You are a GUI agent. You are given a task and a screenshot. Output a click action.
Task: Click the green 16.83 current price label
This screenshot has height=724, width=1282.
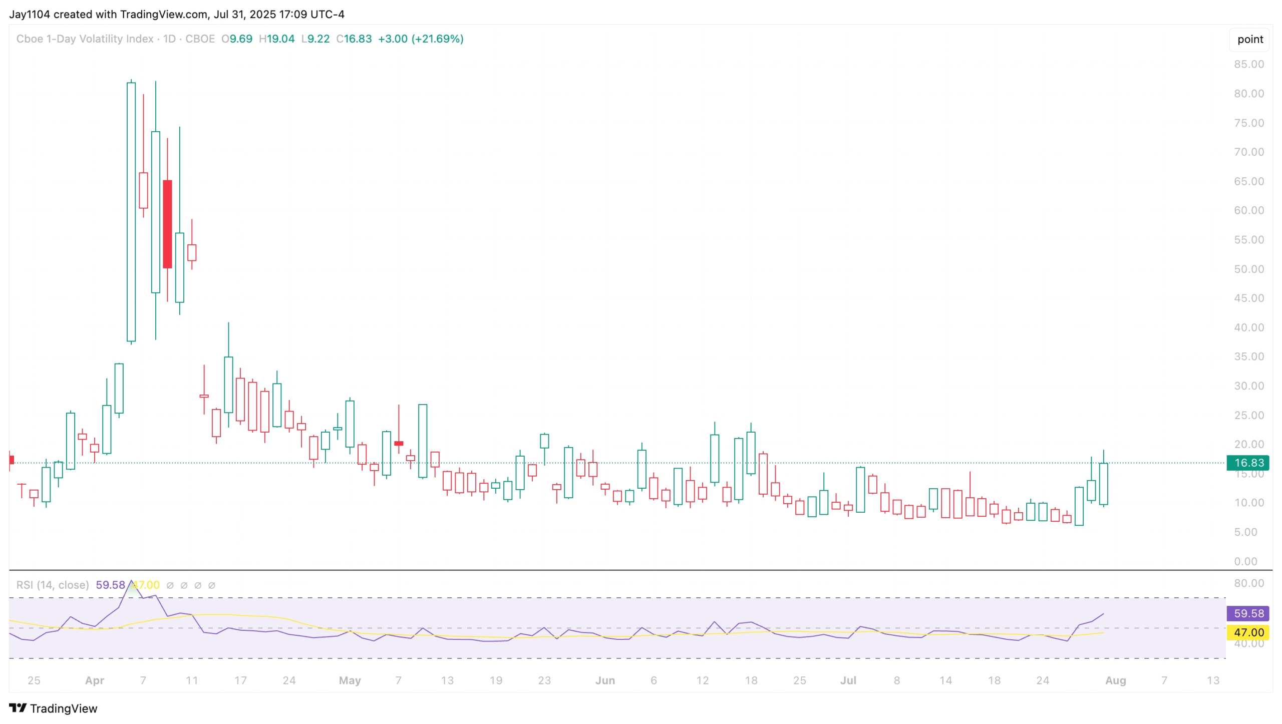point(1248,463)
